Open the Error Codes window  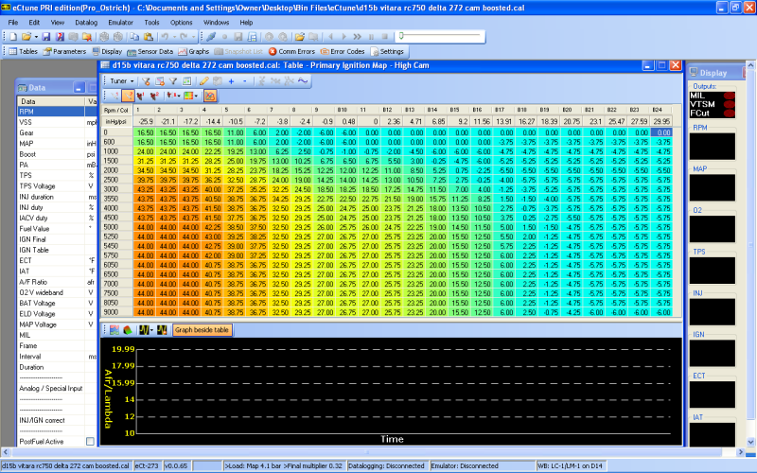tap(343, 51)
